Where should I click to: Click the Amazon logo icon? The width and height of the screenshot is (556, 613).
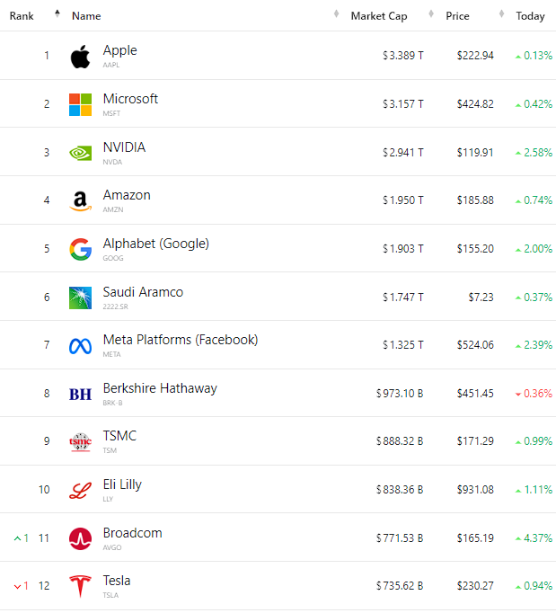click(80, 201)
